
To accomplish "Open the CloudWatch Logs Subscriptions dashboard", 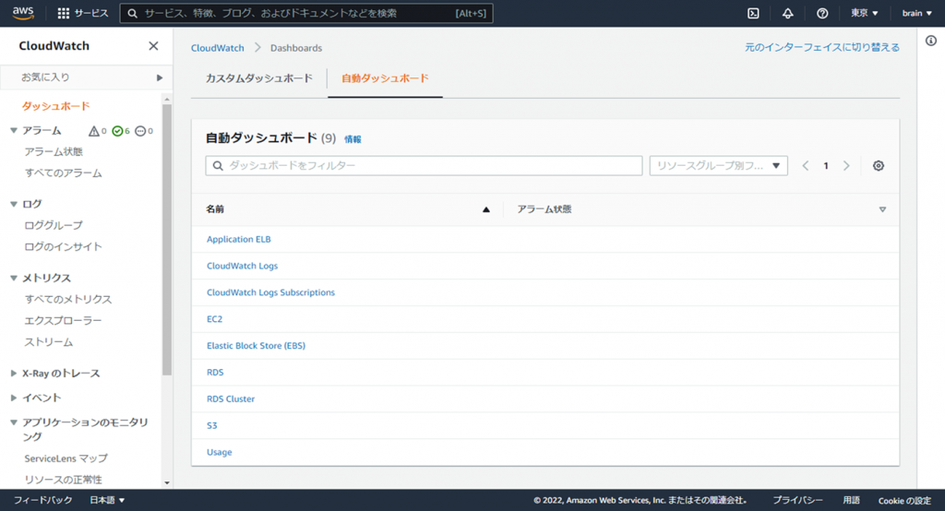I will click(270, 292).
